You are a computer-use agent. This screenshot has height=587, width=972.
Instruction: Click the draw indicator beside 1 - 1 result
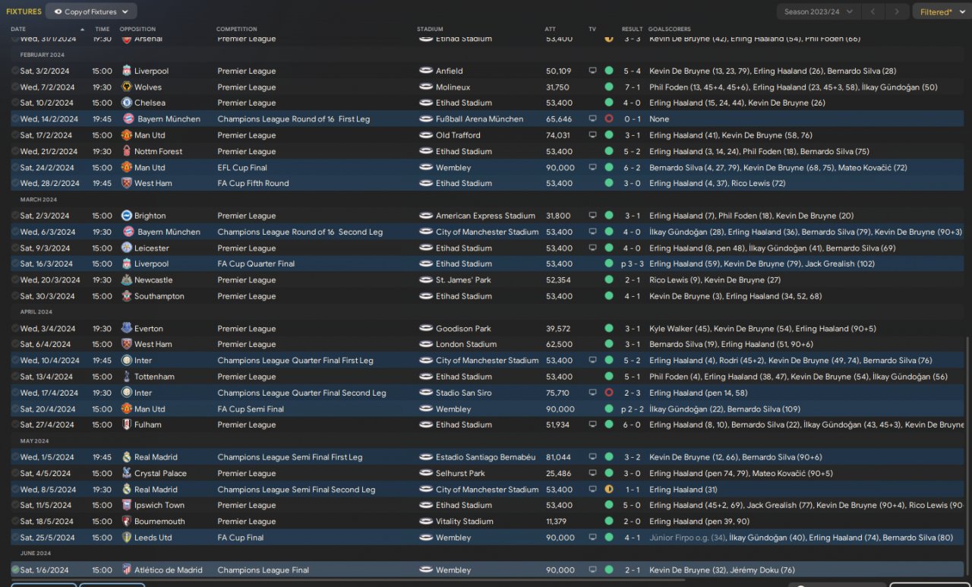609,490
